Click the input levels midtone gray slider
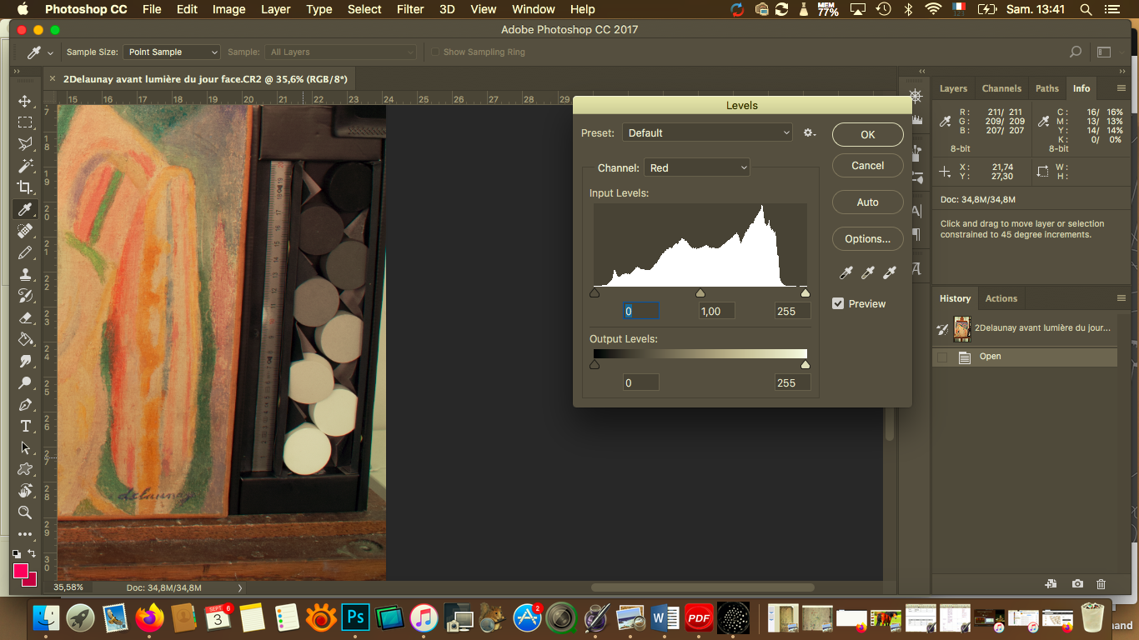This screenshot has width=1139, height=640. [700, 292]
